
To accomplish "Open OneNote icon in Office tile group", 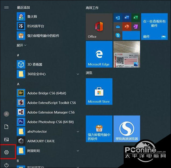I will 136,27.
